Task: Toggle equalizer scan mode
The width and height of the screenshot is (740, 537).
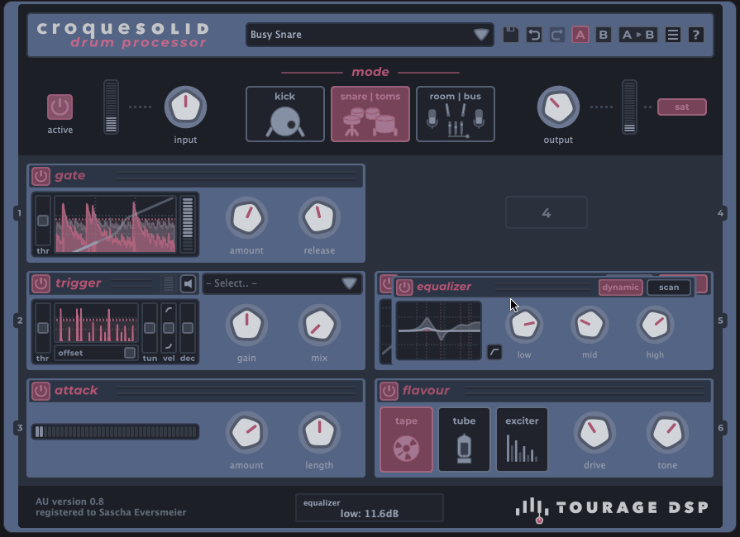Action: point(669,288)
